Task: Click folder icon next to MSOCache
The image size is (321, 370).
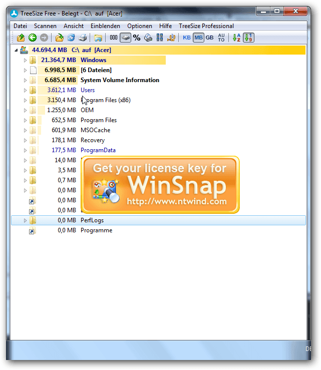Action: coord(33,130)
